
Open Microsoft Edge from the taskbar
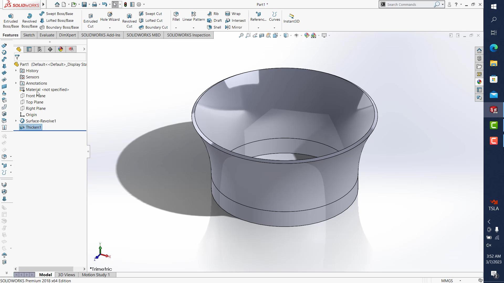pos(493,48)
